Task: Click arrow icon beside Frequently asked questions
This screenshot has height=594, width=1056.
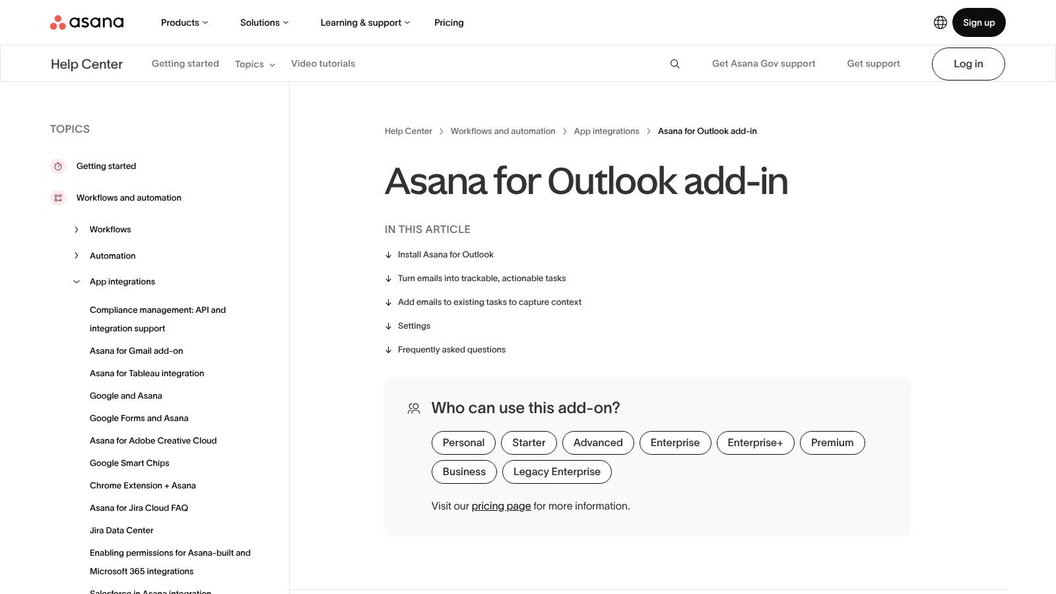Action: click(x=388, y=350)
